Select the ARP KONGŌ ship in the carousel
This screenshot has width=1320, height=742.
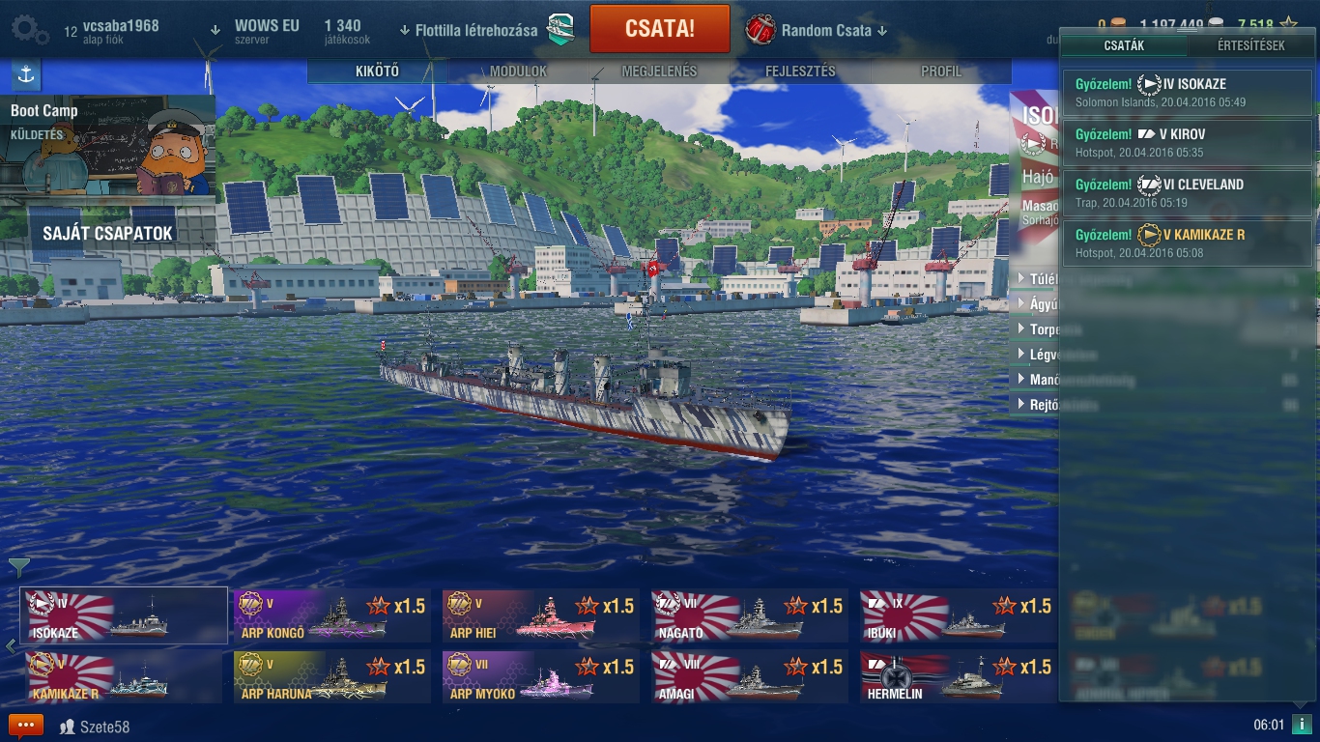click(x=332, y=616)
